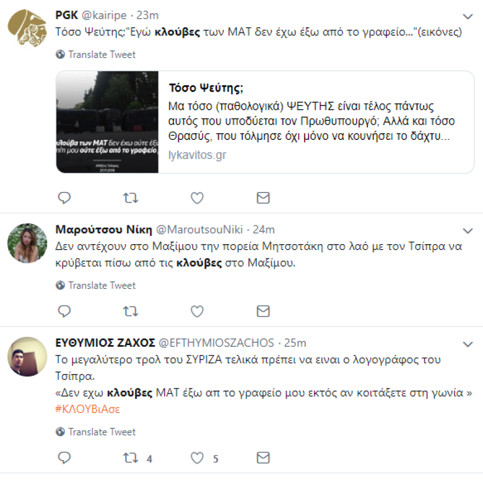Click the translate globe icon under PGK's tweet
Screen dimensions: 483x480
tap(60, 54)
